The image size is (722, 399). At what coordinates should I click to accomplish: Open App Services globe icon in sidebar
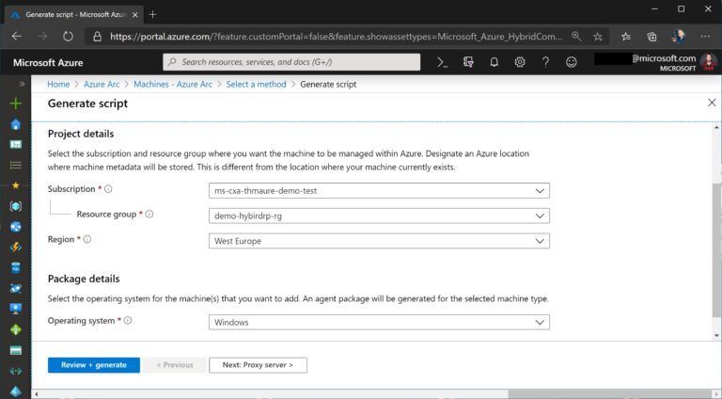[16, 227]
